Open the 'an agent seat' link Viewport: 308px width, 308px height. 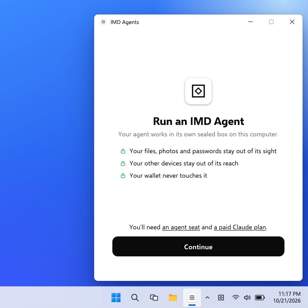(181, 227)
